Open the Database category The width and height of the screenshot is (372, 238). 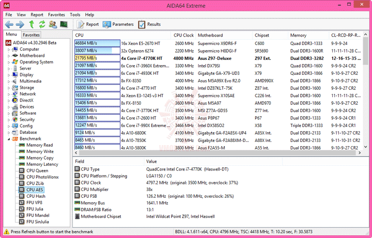pos(28,132)
